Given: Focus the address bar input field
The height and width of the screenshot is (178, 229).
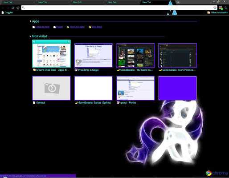Looking at the screenshot, I should [119, 8].
